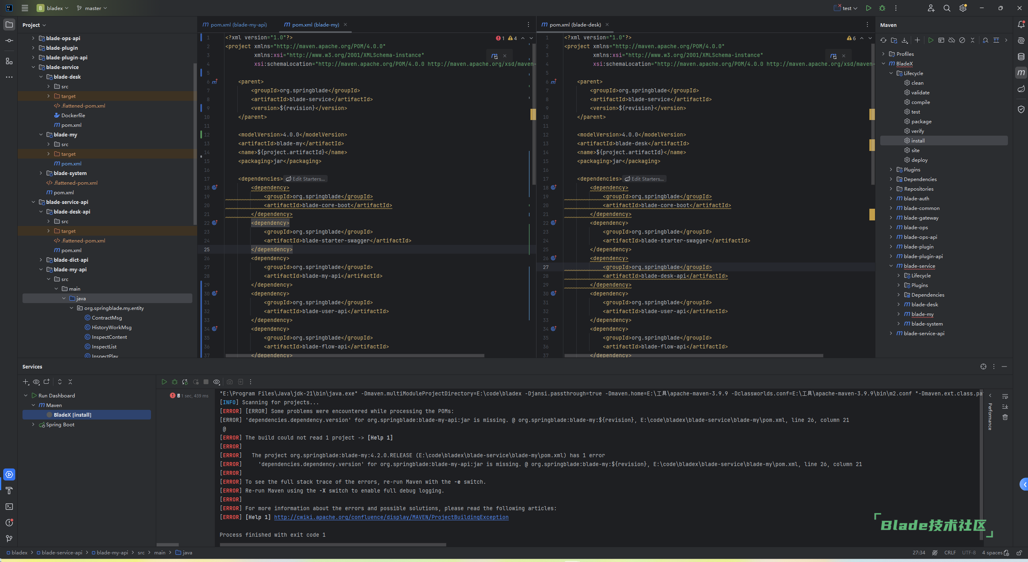This screenshot has height=562, width=1028.
Task: Open AI Assistant swirl icon
Action: (x=1021, y=41)
